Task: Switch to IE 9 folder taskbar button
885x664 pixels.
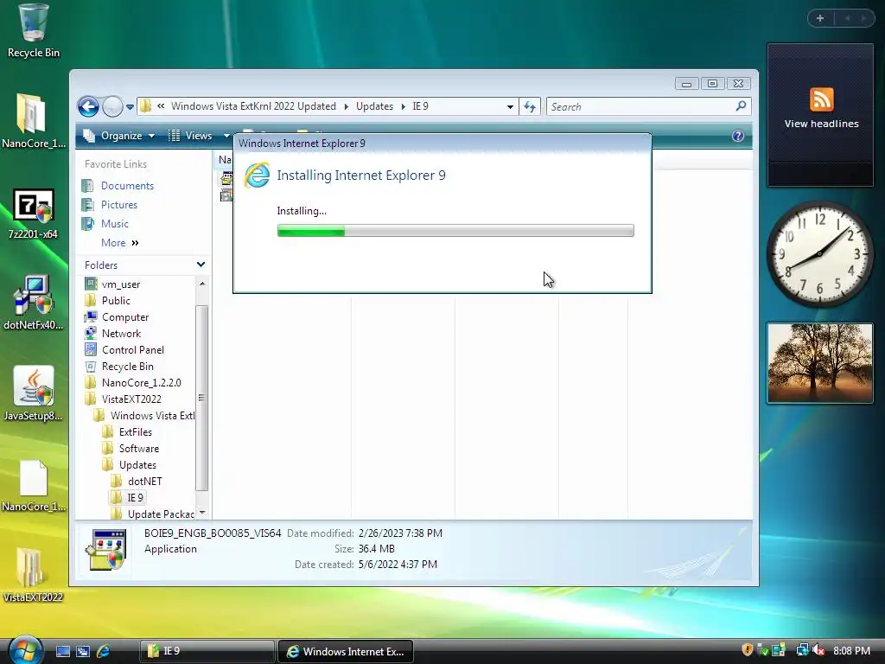Action: 207,651
